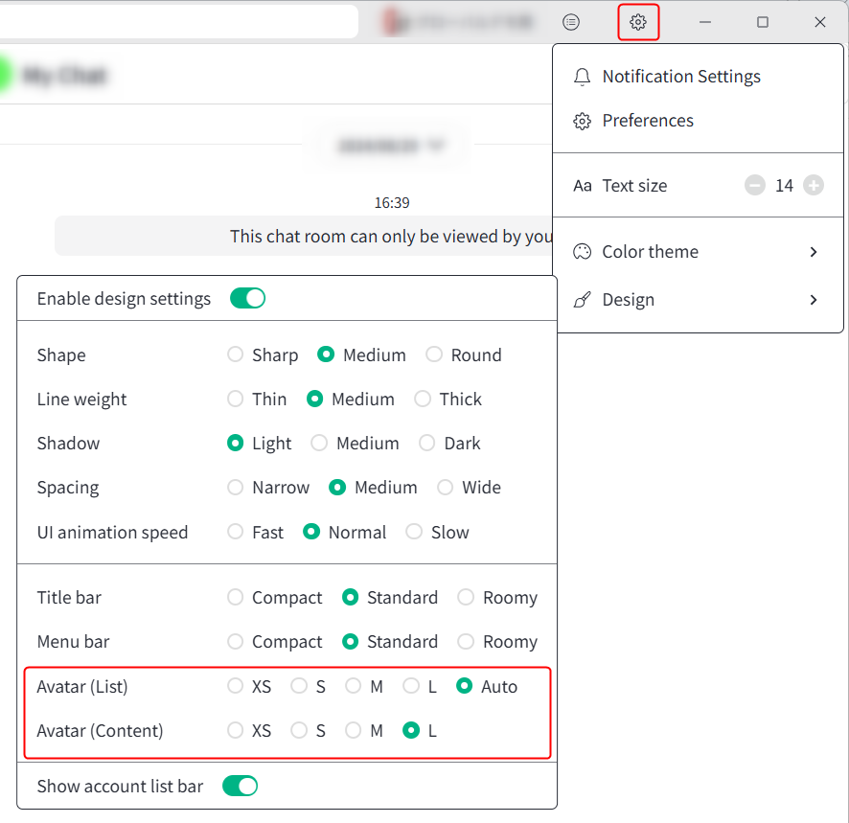Image resolution: width=849 pixels, height=823 pixels.
Task: Select Fast UI animation speed
Action: (236, 533)
